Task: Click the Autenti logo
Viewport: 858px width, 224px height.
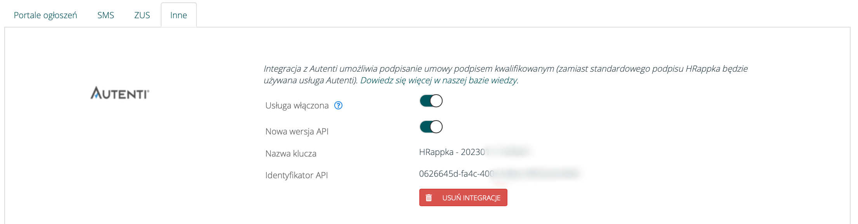Action: (x=120, y=93)
